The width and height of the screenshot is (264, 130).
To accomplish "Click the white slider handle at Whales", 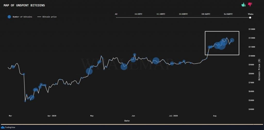I will 250,17.
